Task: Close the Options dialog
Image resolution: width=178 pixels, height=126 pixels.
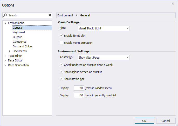Action: click(173, 4)
